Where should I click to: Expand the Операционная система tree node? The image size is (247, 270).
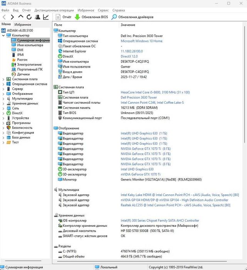3,84
